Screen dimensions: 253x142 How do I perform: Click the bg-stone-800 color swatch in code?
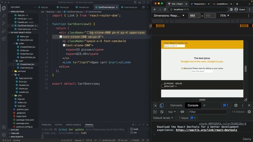pyautogui.click(x=88, y=32)
